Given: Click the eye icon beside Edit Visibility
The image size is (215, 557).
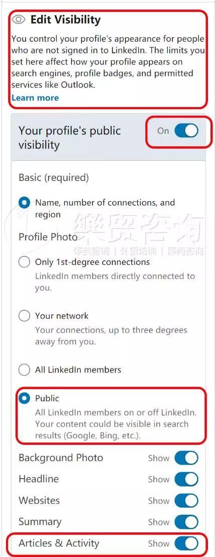Looking at the screenshot, I should pyautogui.click(x=19, y=20).
